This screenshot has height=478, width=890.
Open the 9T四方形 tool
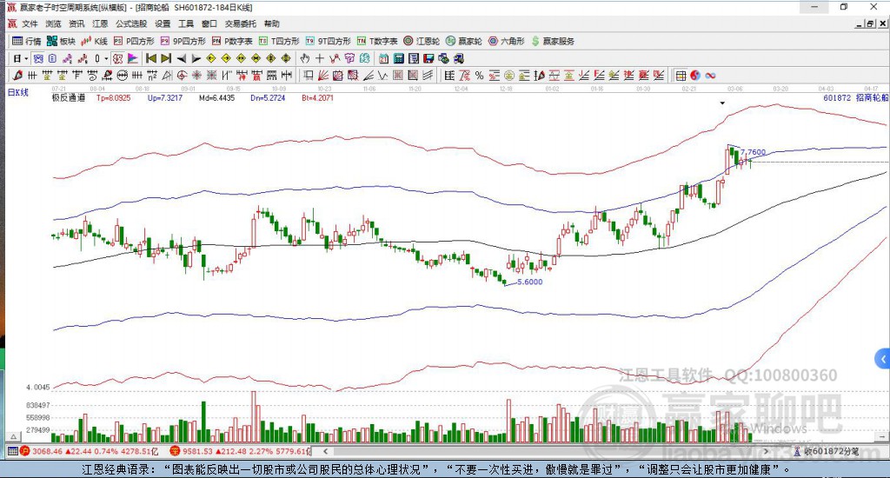tap(328, 41)
